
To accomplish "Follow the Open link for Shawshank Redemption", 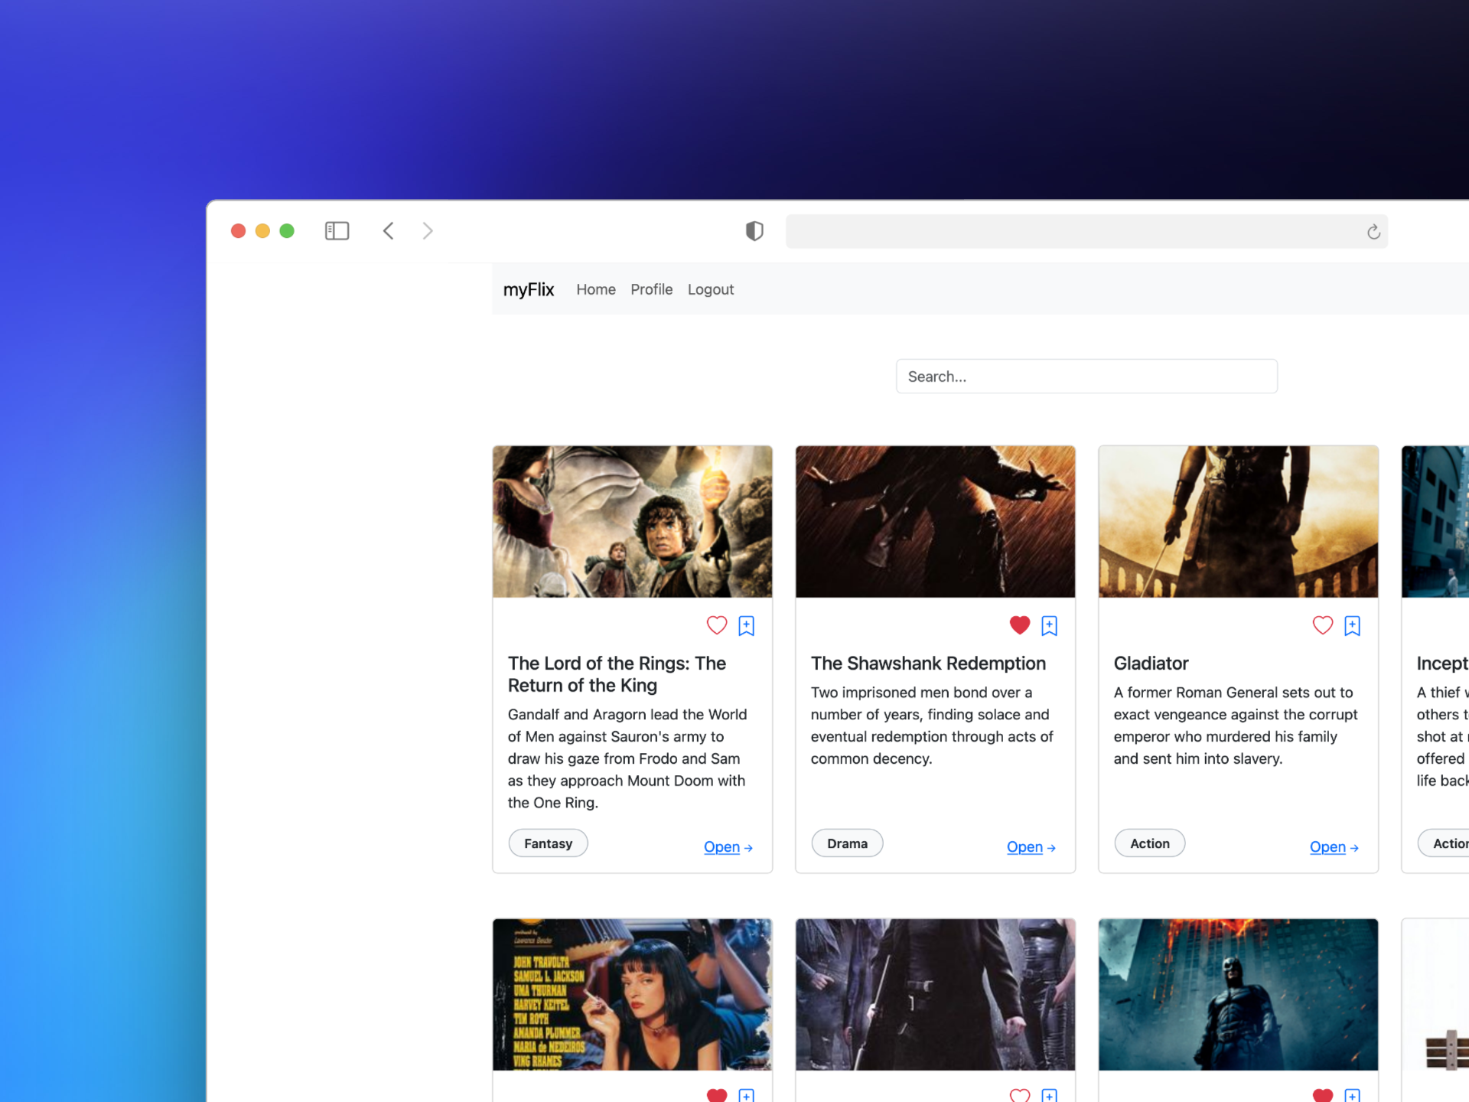I will point(1031,847).
